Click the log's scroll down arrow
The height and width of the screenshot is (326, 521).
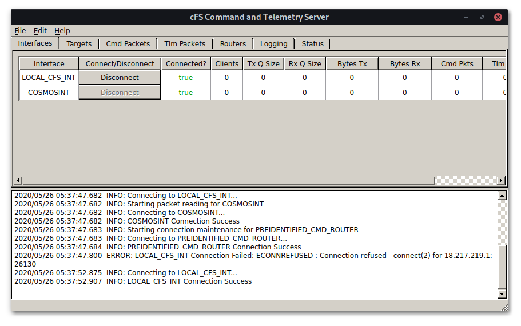pos(502,294)
